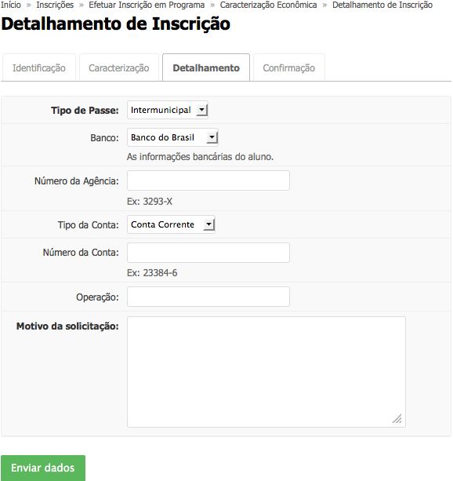
Task: Click the 'Tipo da Conta:' label
Action: 89,225
